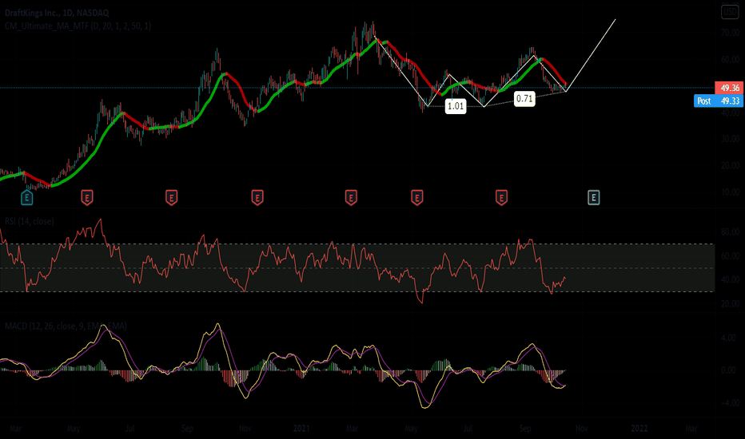Select the 1.01 ratio annotation label
The width and height of the screenshot is (745, 439).
(x=456, y=106)
